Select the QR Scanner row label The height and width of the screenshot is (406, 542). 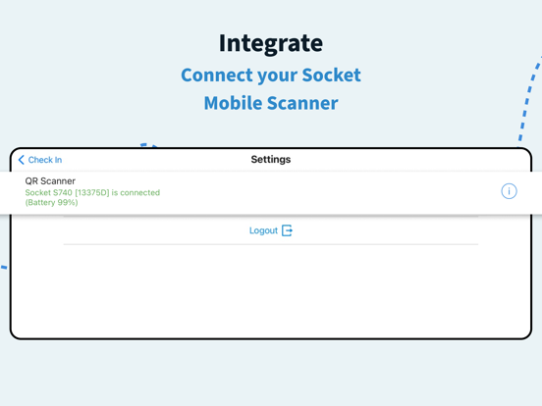tap(50, 180)
